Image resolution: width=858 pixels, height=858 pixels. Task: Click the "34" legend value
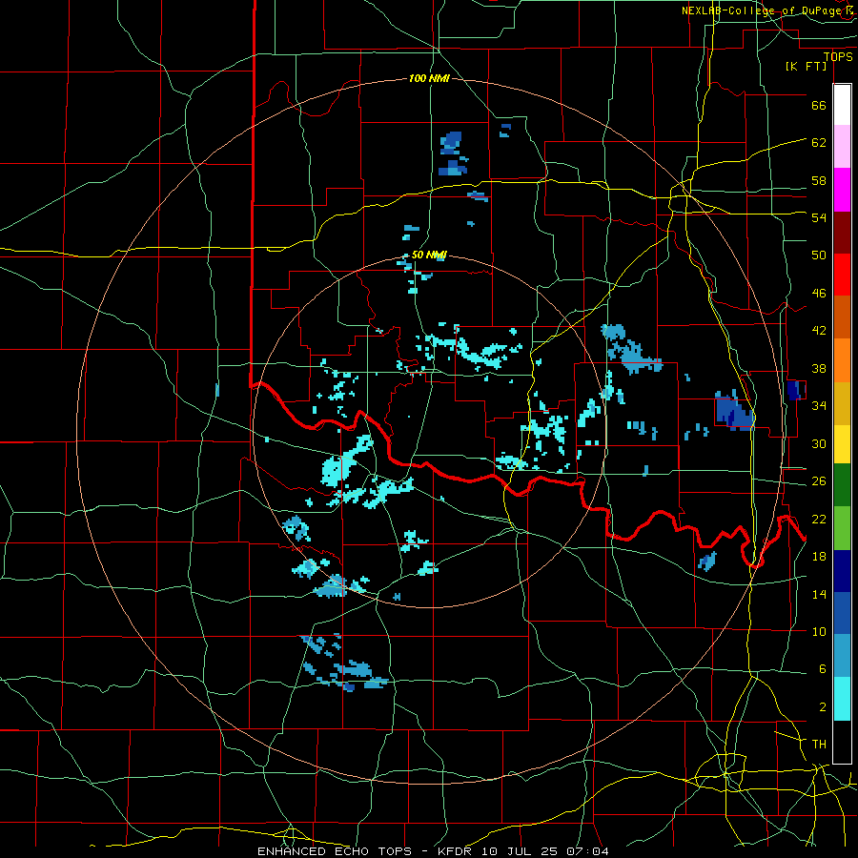[819, 405]
